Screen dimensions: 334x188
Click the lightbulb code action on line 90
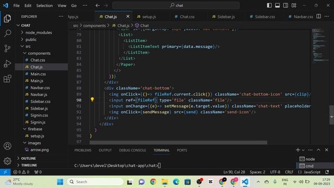(x=92, y=99)
